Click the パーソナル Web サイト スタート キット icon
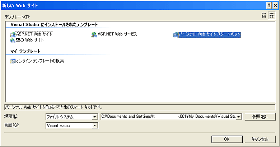The width and height of the screenshot is (280, 147). (176, 35)
